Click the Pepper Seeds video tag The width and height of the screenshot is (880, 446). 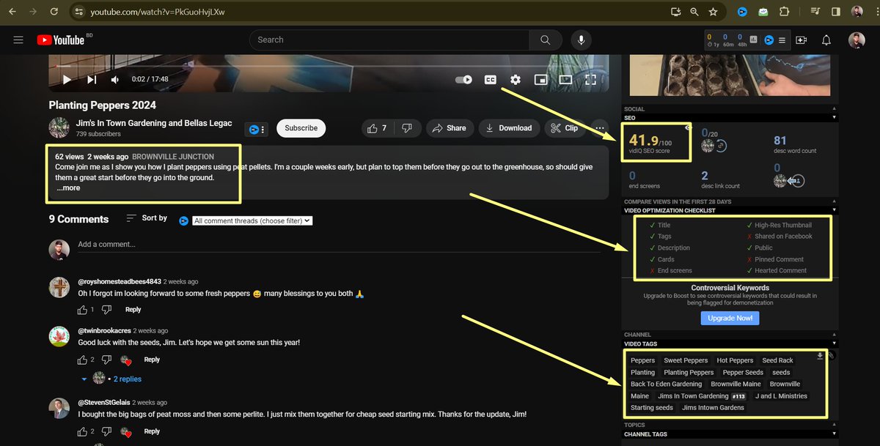[744, 372]
